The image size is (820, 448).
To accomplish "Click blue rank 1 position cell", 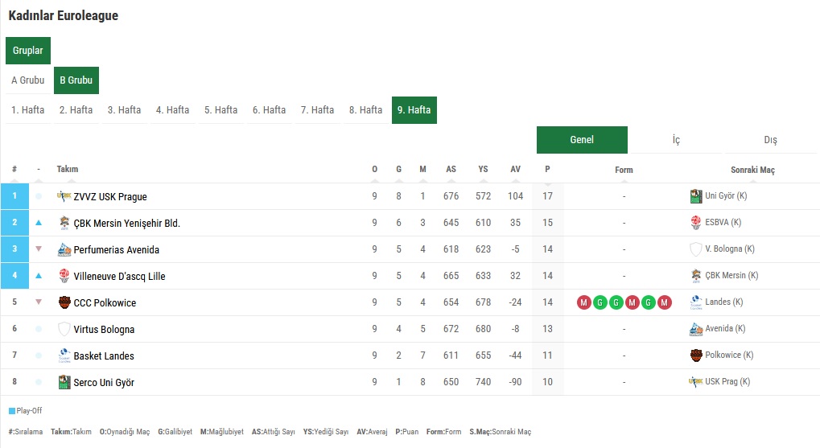I will pos(14,196).
